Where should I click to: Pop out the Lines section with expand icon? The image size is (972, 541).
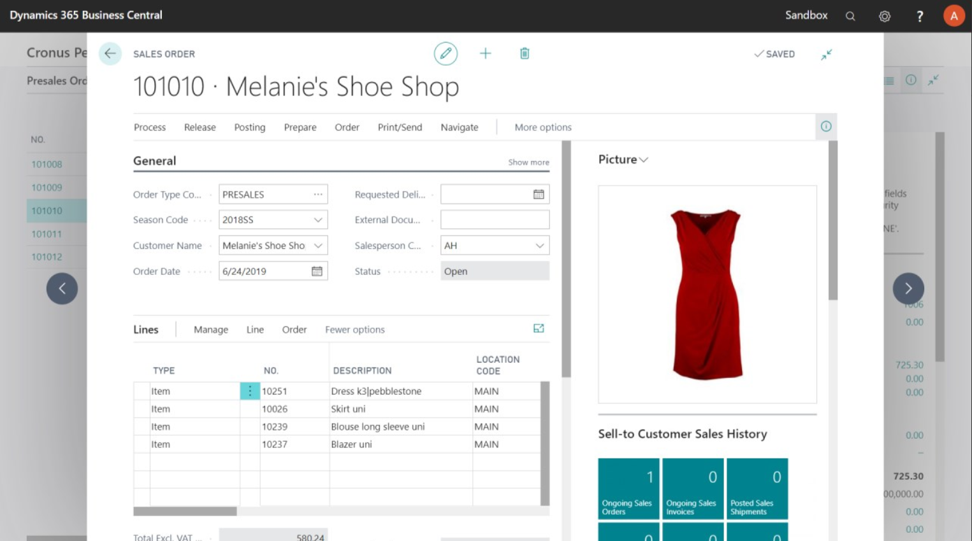[x=539, y=328]
